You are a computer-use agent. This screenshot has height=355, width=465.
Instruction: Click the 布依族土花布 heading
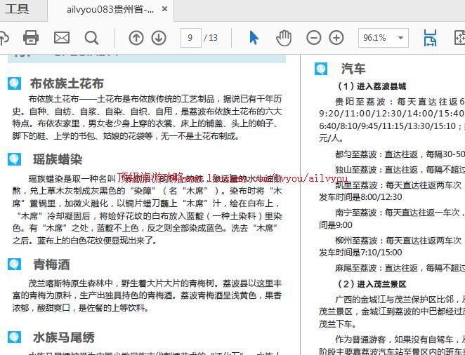click(x=66, y=83)
